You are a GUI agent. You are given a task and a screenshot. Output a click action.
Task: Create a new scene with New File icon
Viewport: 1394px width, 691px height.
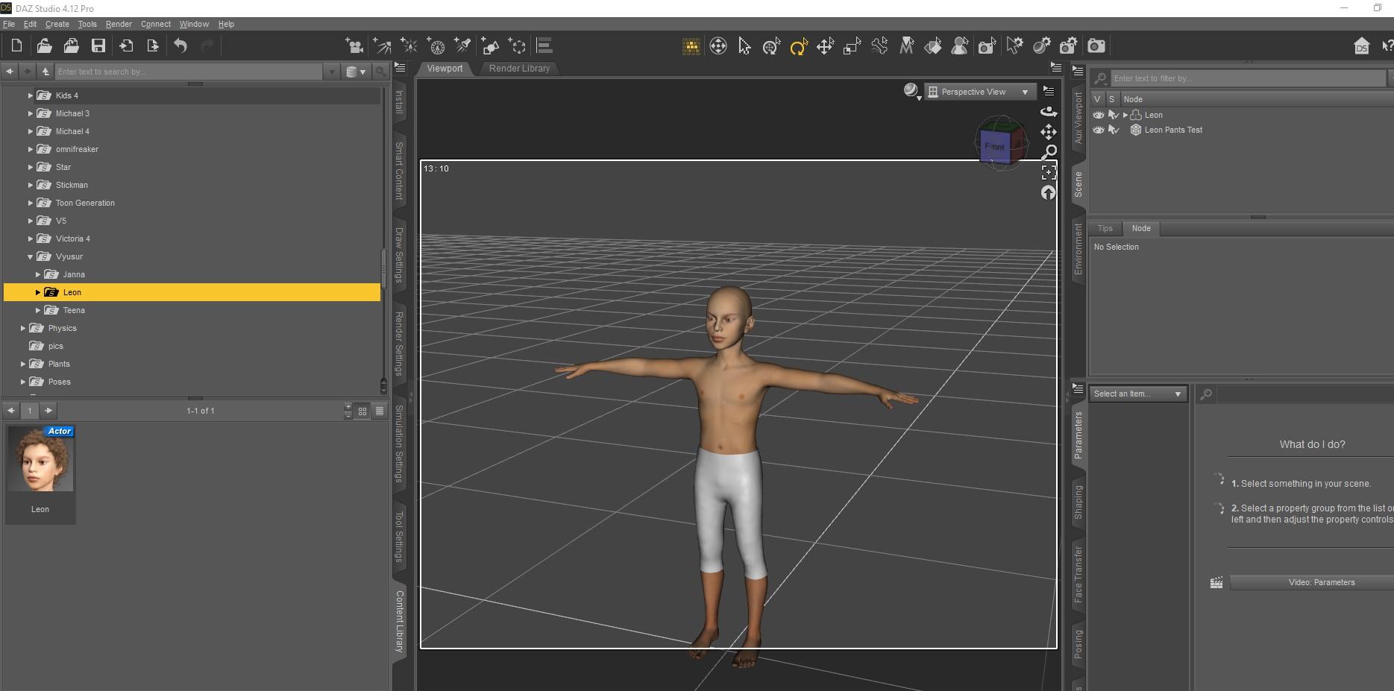click(x=16, y=45)
